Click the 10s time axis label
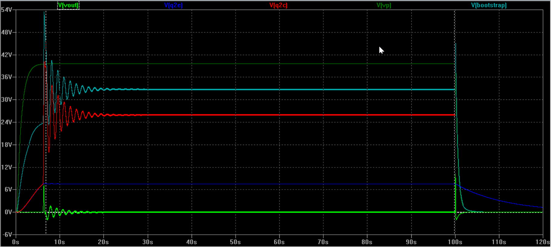The width and height of the screenshot is (551, 247). [60, 242]
